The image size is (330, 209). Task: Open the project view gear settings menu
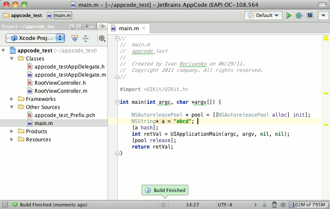(x=102, y=38)
